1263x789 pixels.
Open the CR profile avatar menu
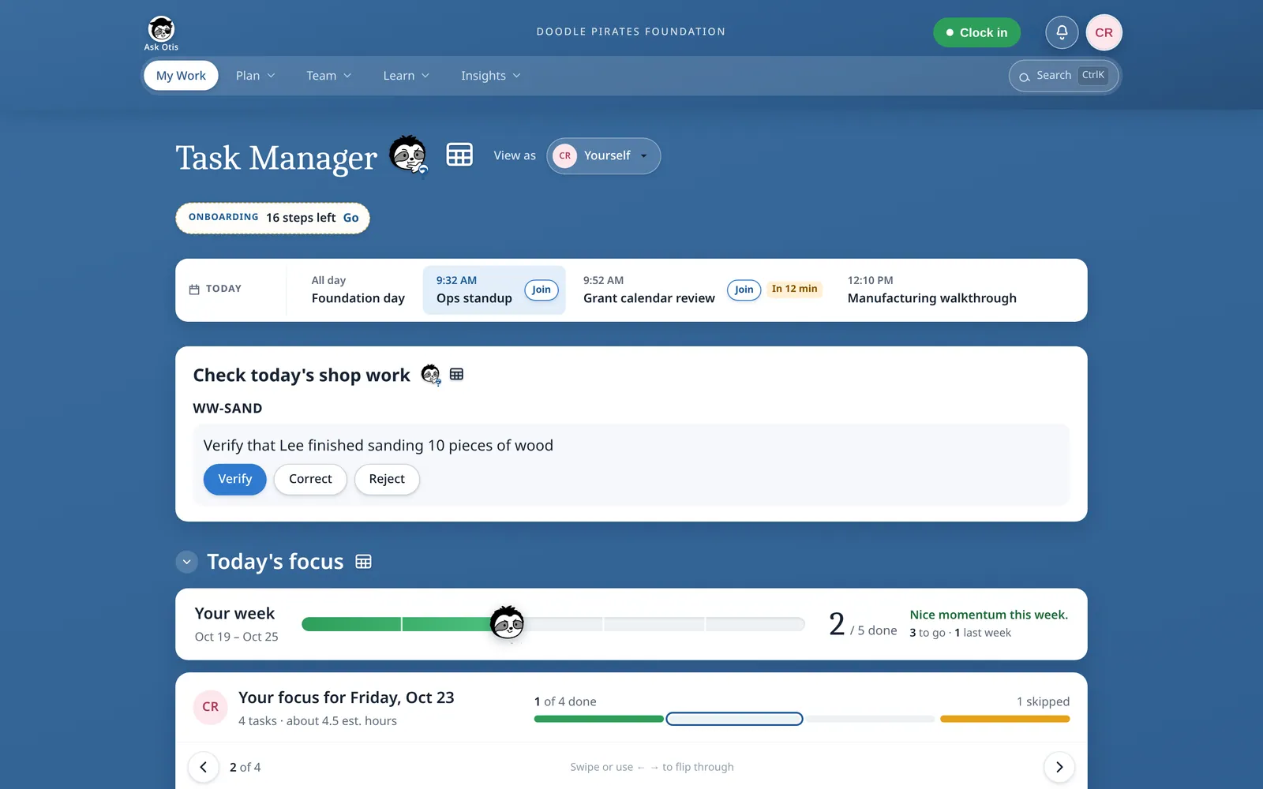tap(1104, 32)
